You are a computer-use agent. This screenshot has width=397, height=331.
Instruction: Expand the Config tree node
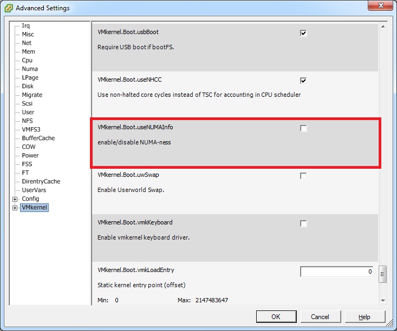pyautogui.click(x=15, y=199)
